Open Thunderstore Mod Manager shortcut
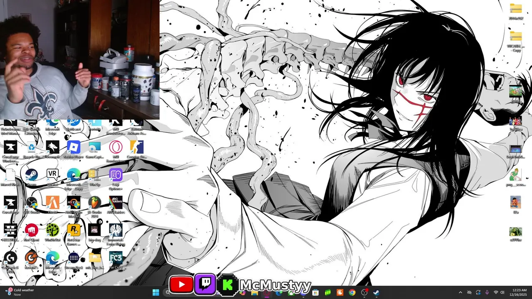Screen dimensions: 532x299 tap(10, 127)
